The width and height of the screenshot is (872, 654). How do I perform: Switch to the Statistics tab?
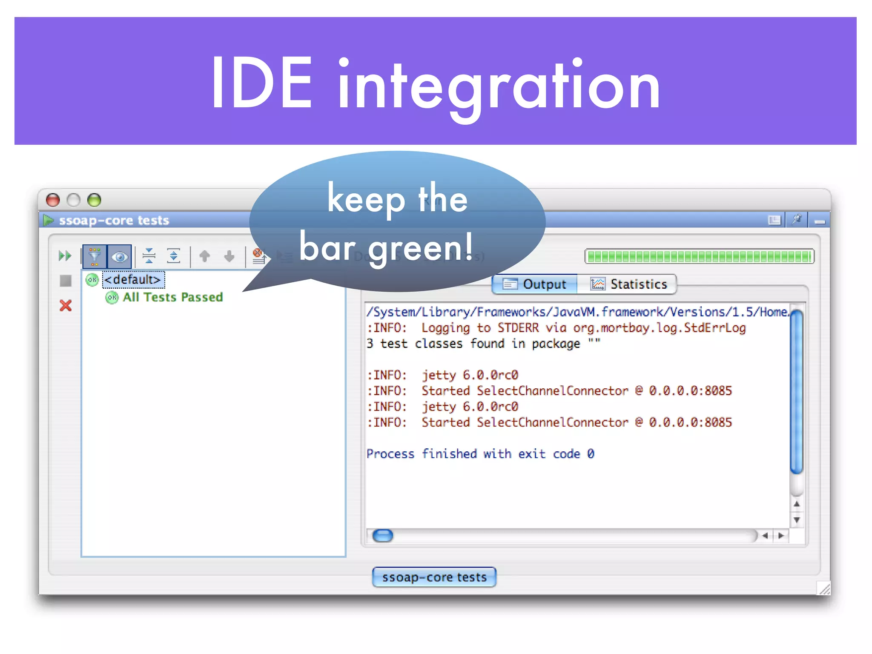pyautogui.click(x=629, y=284)
